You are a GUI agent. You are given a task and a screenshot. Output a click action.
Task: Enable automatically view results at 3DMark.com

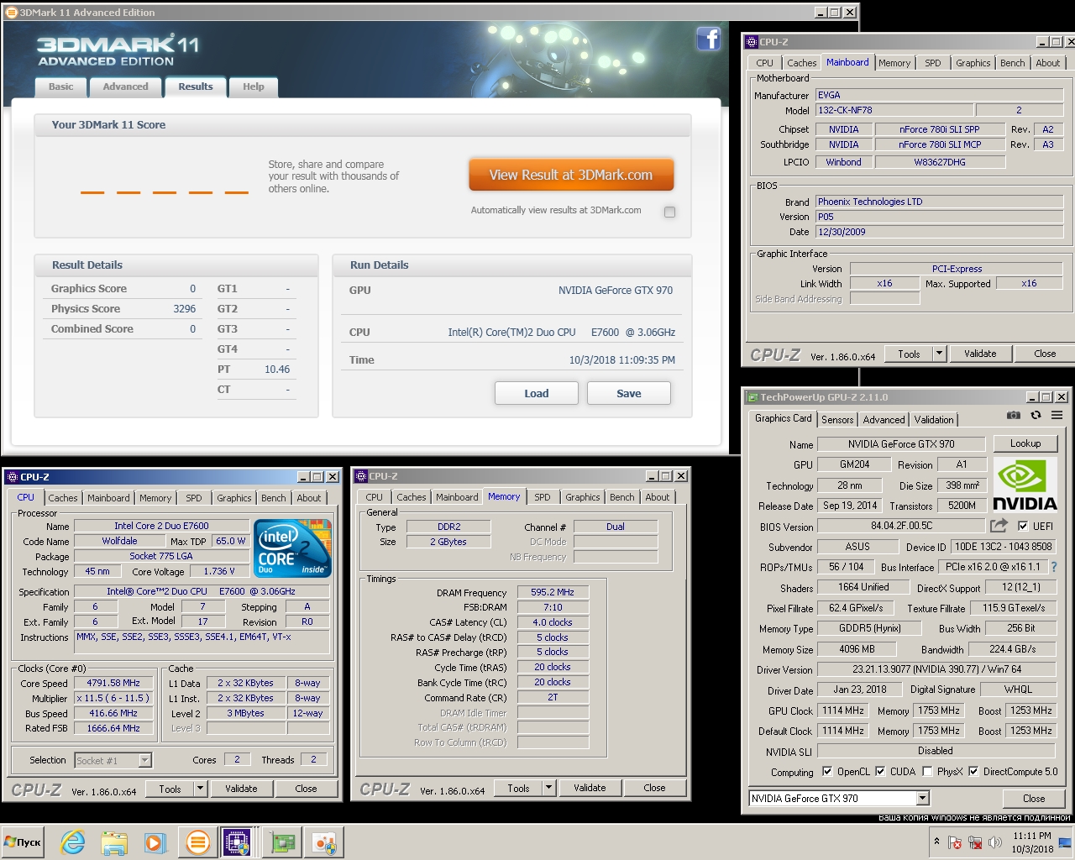[669, 212]
